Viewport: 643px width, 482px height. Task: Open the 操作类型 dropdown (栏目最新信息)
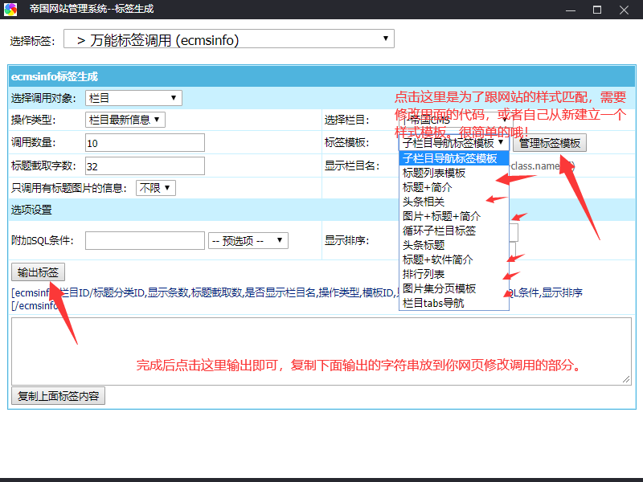click(125, 120)
